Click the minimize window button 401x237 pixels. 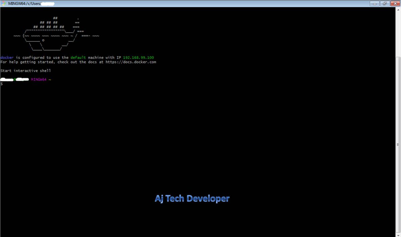click(x=375, y=3)
